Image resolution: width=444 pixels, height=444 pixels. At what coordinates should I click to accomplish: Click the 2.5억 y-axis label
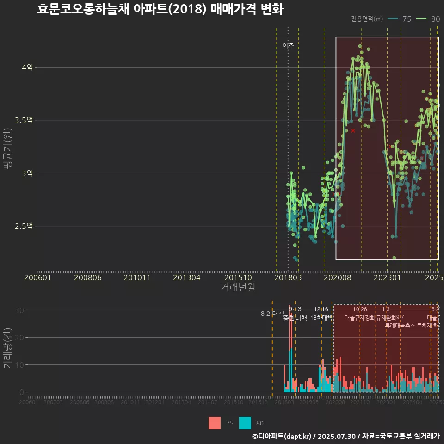click(24, 226)
